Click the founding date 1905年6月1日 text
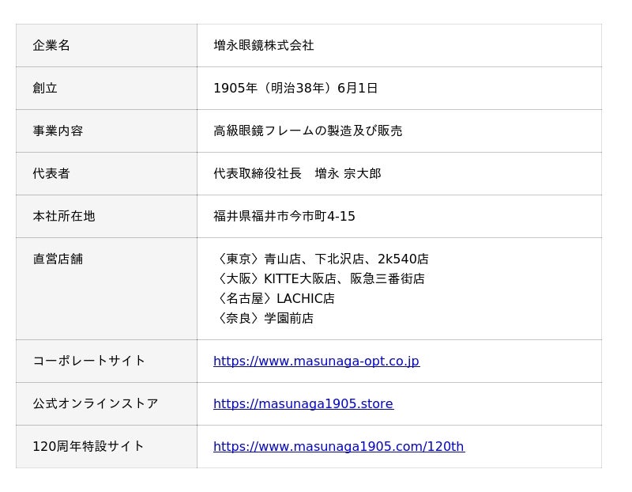This screenshot has height=492, width=632. tap(295, 89)
